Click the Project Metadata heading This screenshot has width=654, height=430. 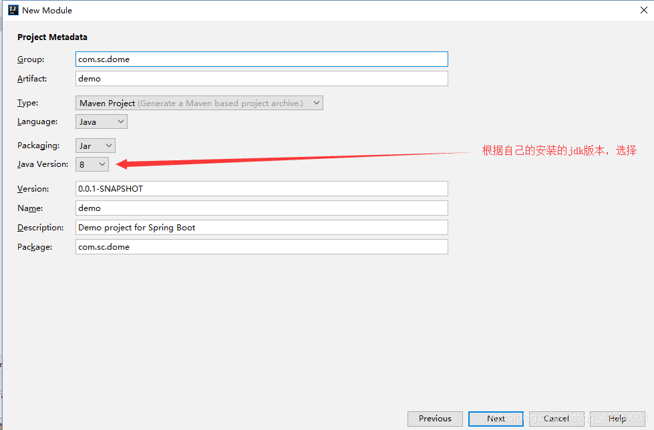53,37
